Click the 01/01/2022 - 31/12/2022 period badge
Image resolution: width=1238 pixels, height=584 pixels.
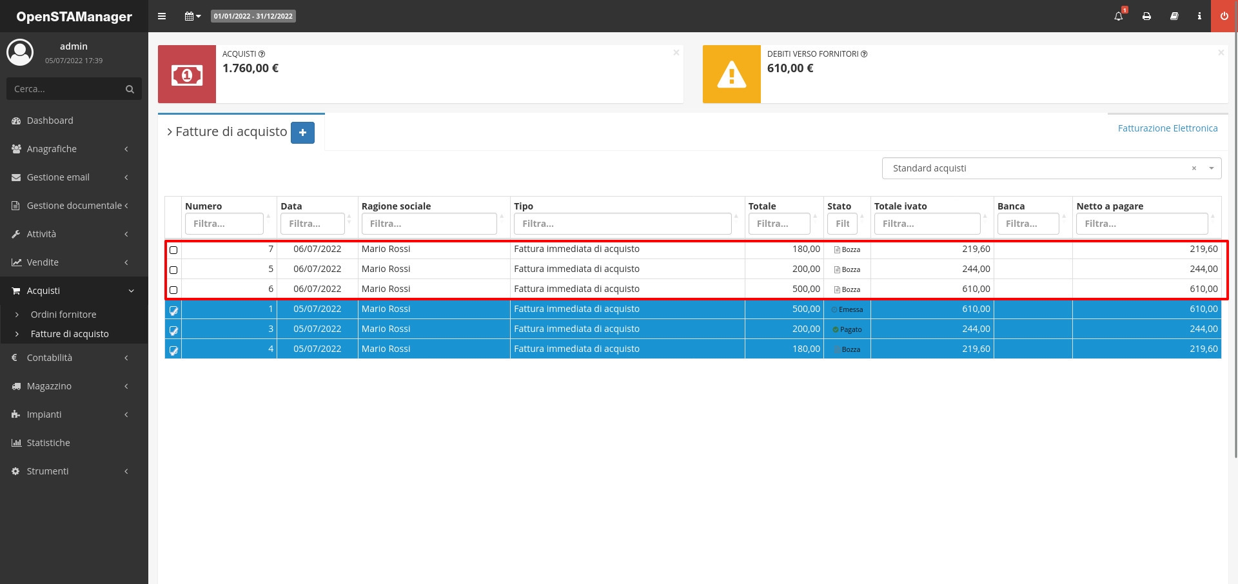[x=253, y=16]
